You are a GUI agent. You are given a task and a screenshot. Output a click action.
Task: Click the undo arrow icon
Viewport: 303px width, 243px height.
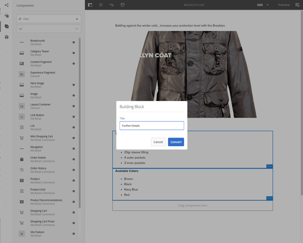coord(112,5)
